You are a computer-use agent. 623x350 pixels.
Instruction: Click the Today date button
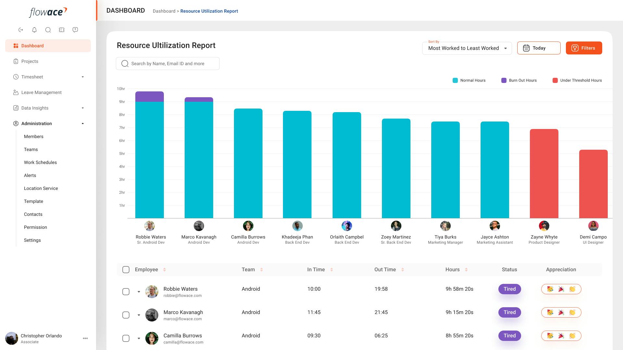[539, 48]
